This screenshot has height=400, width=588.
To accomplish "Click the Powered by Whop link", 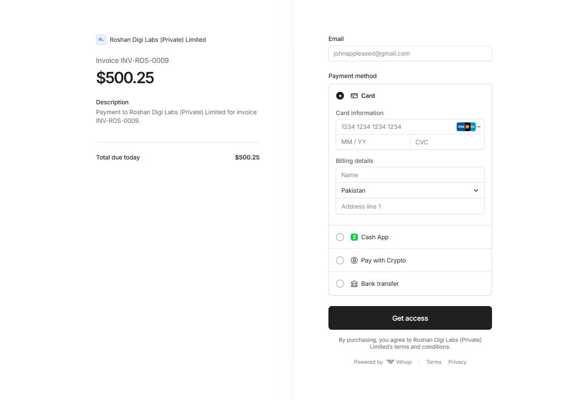I will [x=383, y=362].
